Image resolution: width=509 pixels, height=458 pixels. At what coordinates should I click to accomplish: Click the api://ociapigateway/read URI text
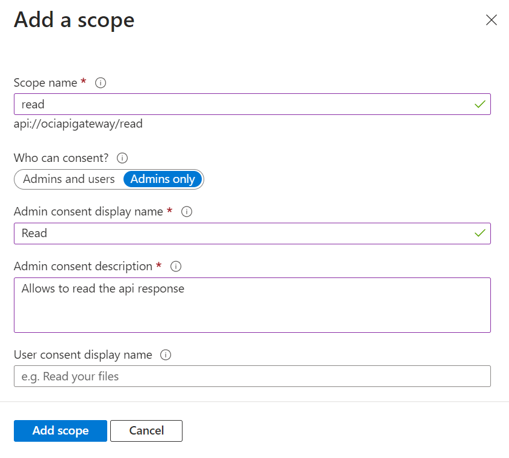point(78,125)
